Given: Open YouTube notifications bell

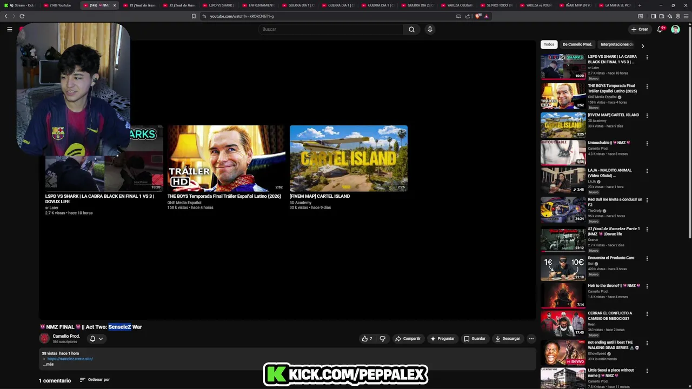Looking at the screenshot, I should tap(660, 29).
